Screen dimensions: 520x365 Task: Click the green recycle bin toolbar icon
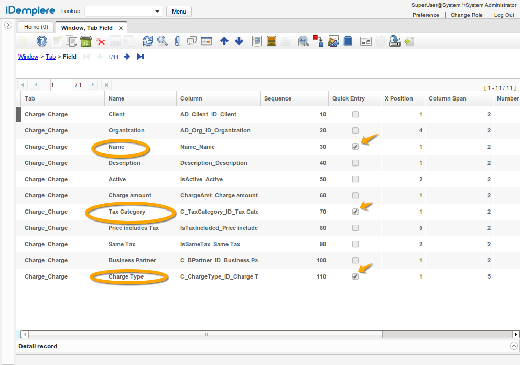[86, 41]
